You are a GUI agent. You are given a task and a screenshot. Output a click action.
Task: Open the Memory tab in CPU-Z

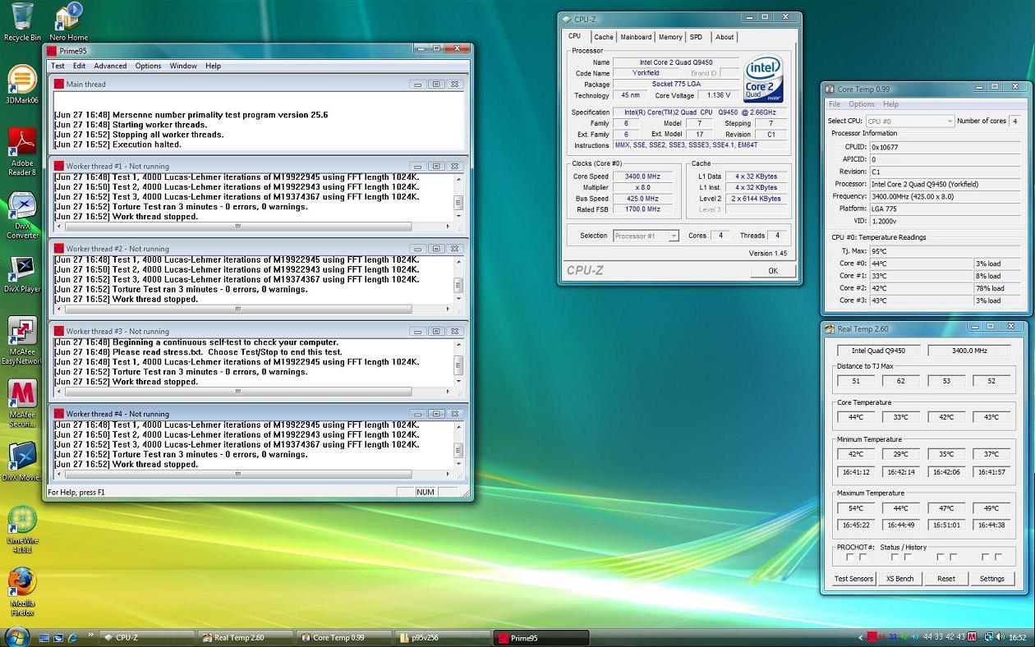[x=670, y=37]
